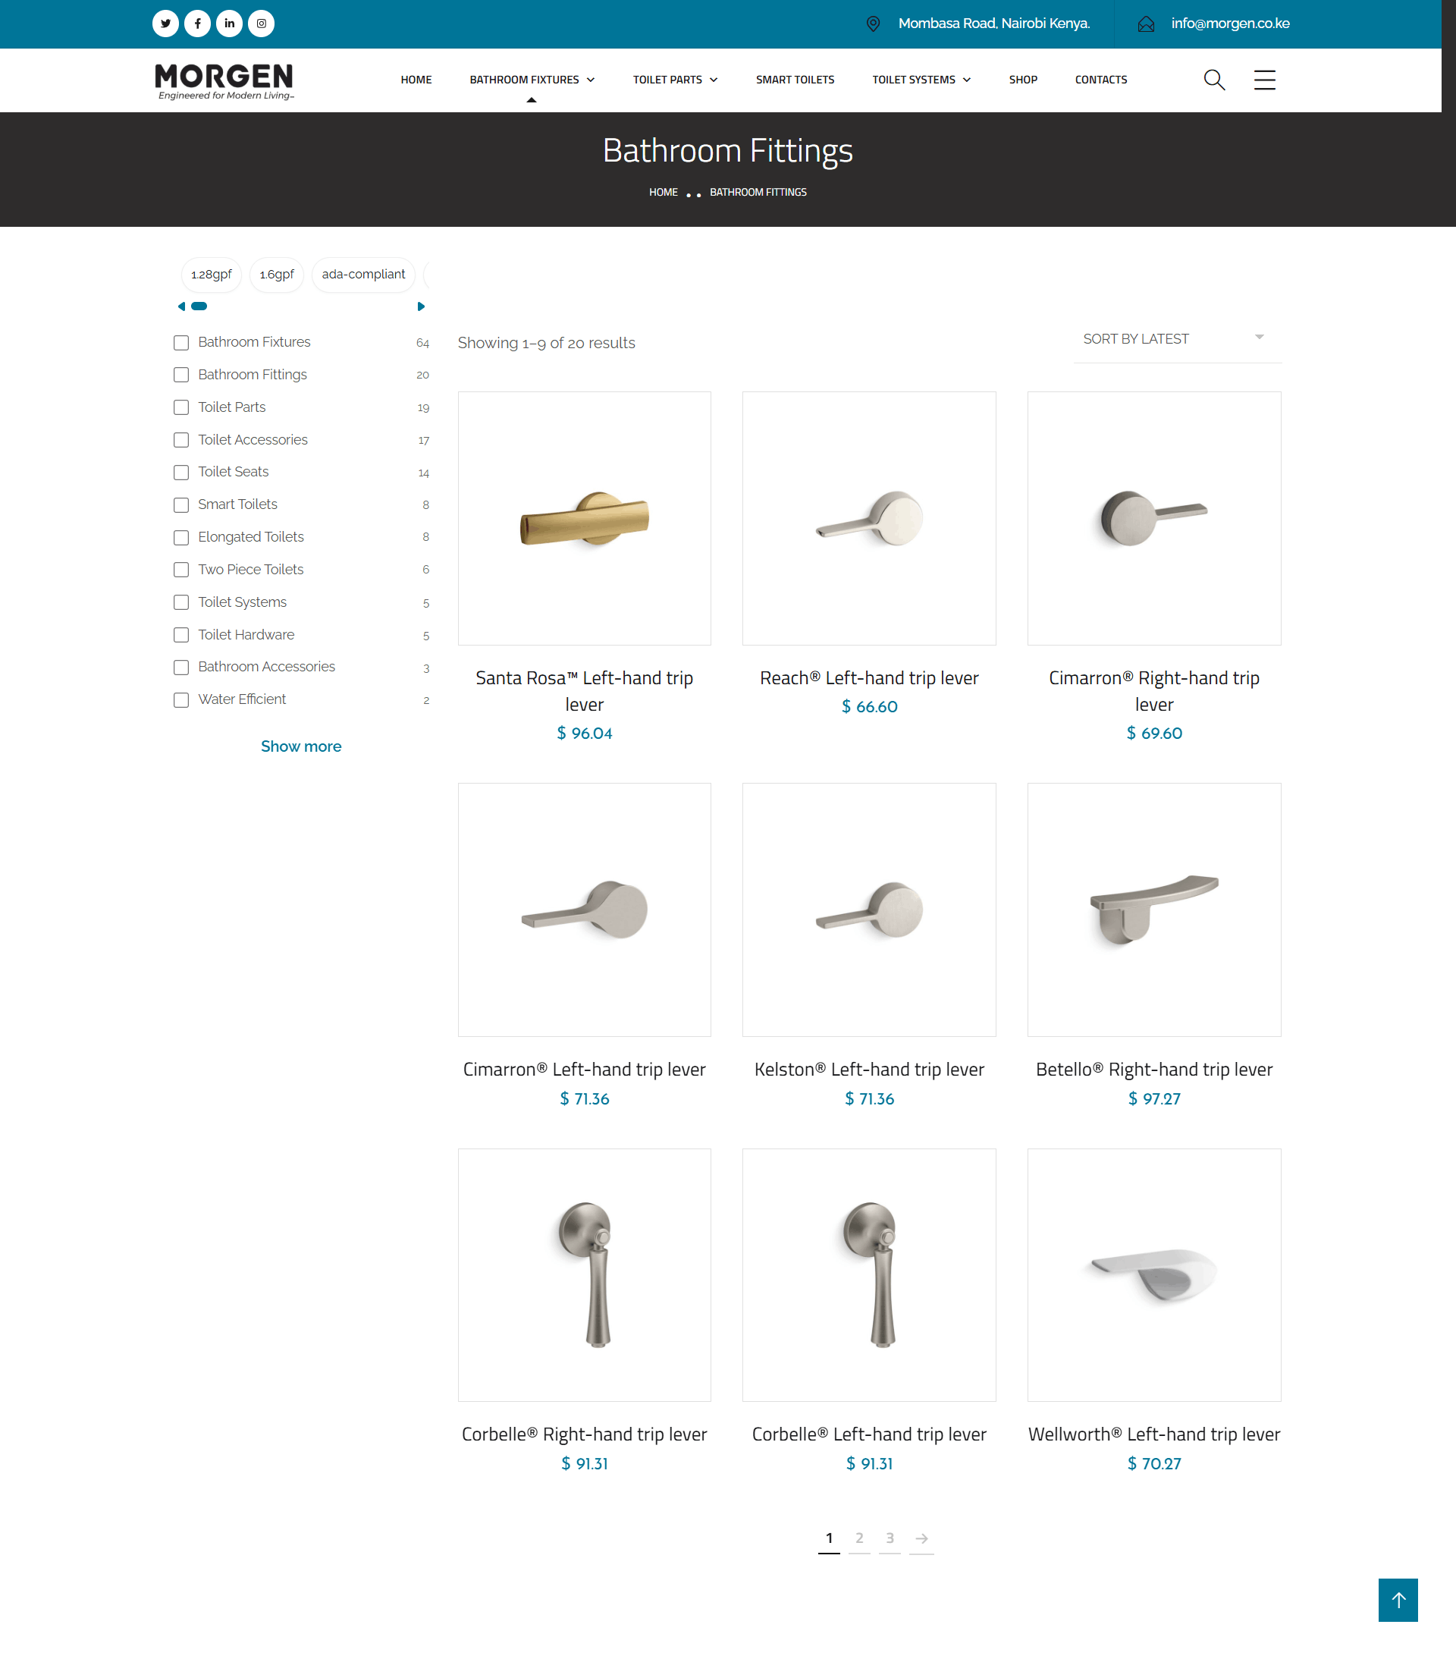Check the Two Piece Toilets filter
Image resolution: width=1456 pixels, height=1659 pixels.
click(x=181, y=570)
